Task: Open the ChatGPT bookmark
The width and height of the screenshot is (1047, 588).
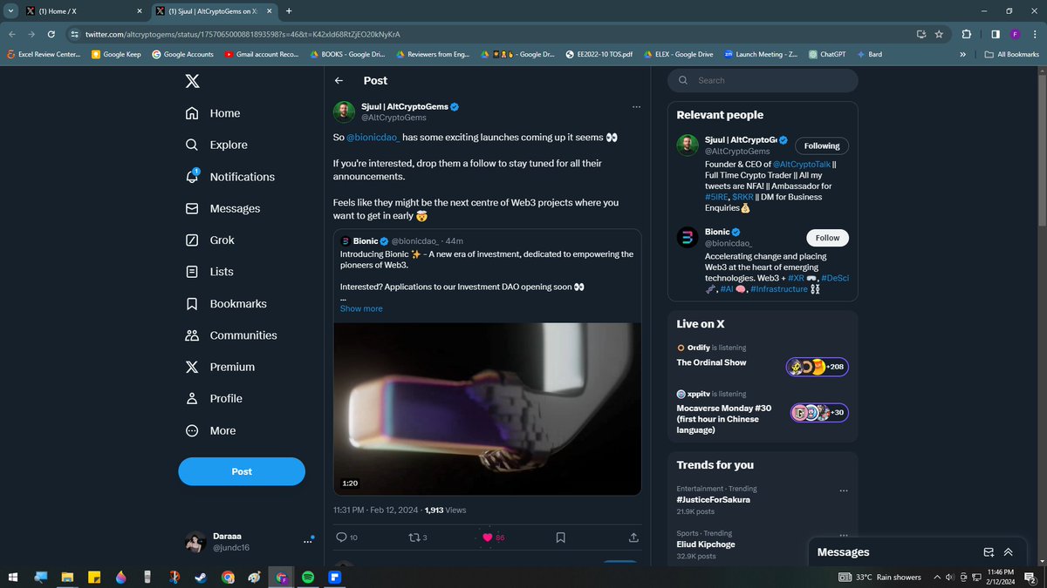Action: coord(827,54)
